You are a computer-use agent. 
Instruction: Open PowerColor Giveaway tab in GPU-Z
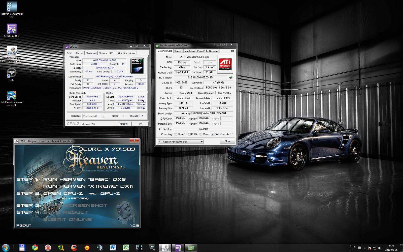(x=208, y=51)
